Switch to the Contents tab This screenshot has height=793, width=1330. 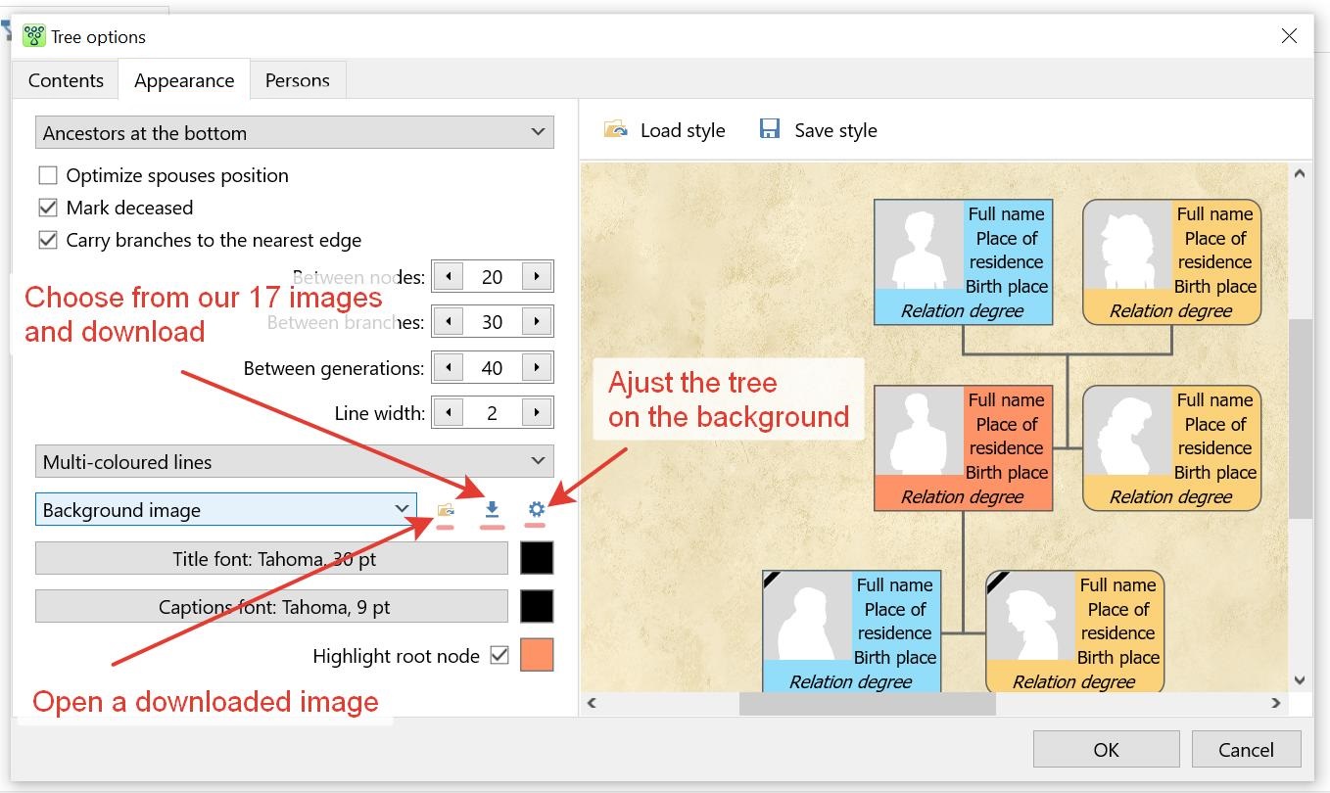coord(65,79)
